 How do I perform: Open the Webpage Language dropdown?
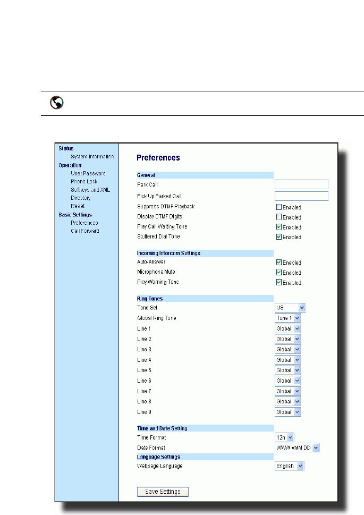coord(290,466)
